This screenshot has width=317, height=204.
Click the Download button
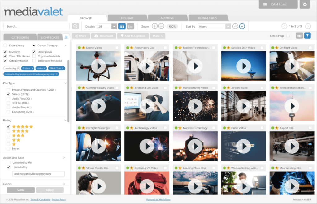tap(103, 36)
